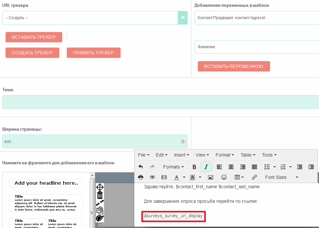Preview the template with the eye icon
The width and height of the screenshot is (319, 228).
[152, 177]
